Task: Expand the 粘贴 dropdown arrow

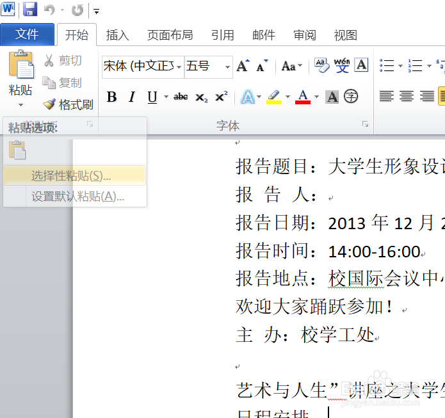Action: click(20, 105)
